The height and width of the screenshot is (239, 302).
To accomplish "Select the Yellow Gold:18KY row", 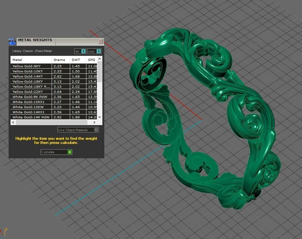I will coord(54,81).
